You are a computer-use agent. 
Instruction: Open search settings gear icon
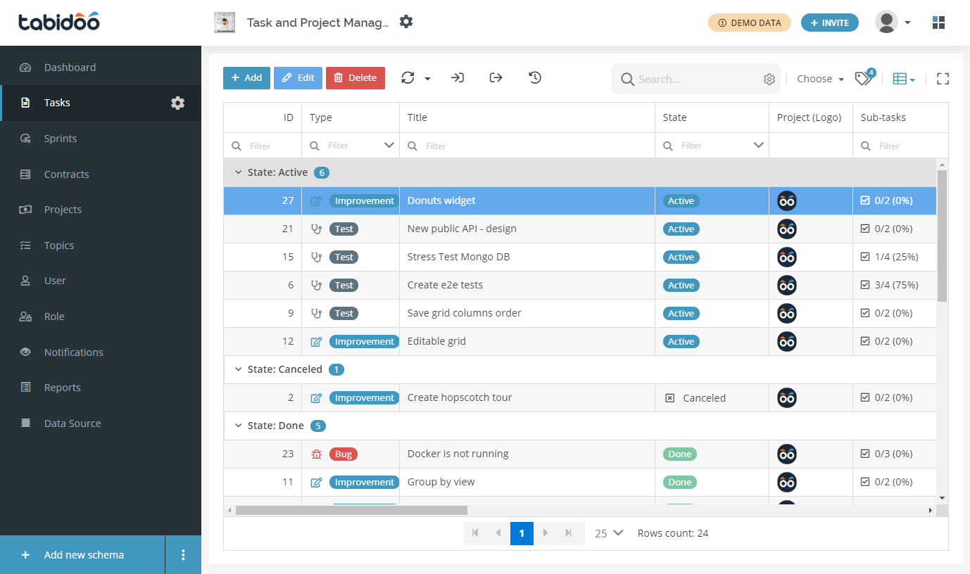click(769, 79)
